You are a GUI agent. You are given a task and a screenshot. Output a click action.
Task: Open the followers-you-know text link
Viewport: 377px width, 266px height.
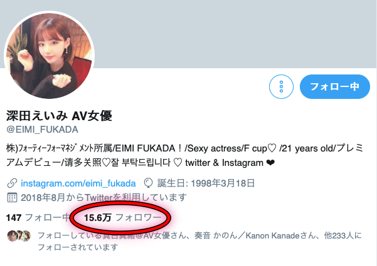tap(199, 241)
